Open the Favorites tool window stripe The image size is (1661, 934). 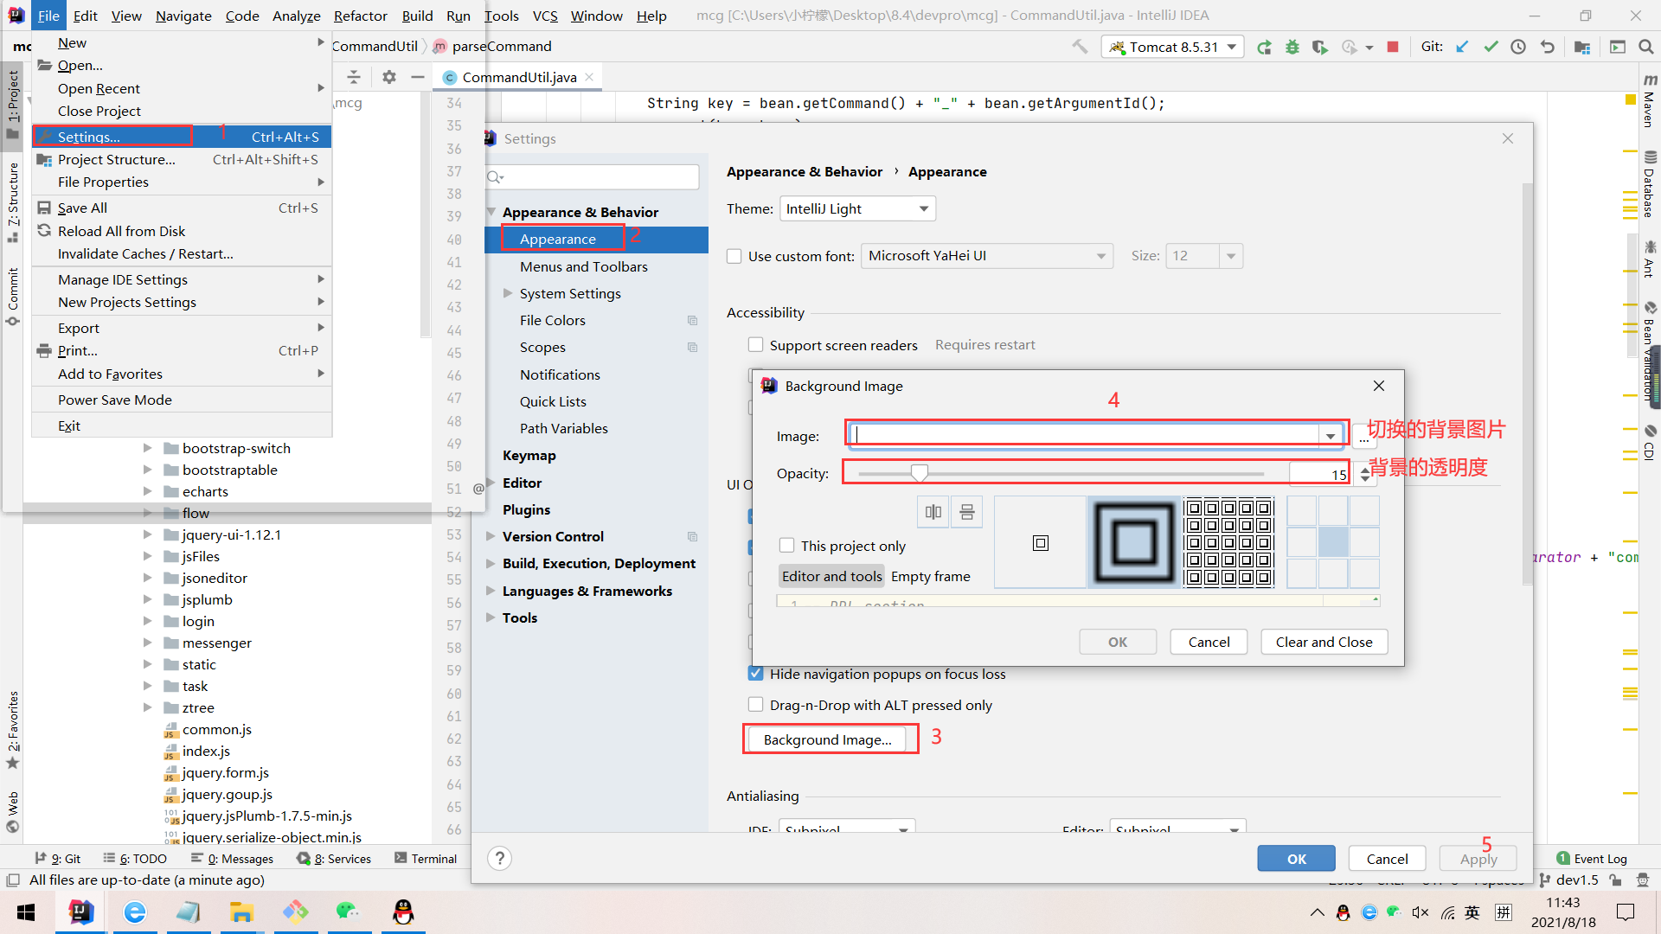click(12, 730)
